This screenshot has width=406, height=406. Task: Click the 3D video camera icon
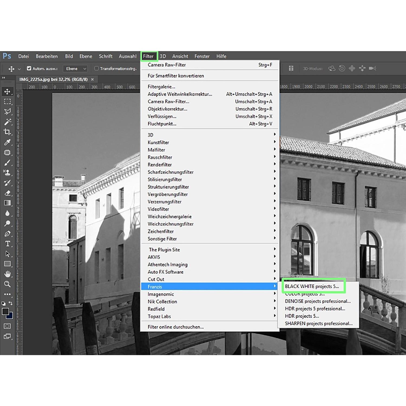372,68
